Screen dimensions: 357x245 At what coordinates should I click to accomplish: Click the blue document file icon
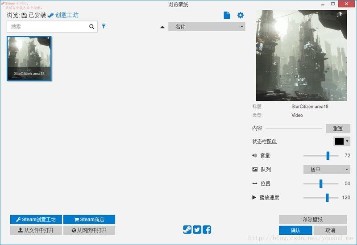[227, 15]
